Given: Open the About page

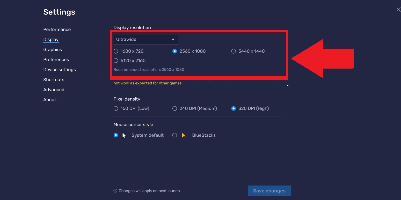Looking at the screenshot, I should [x=50, y=100].
